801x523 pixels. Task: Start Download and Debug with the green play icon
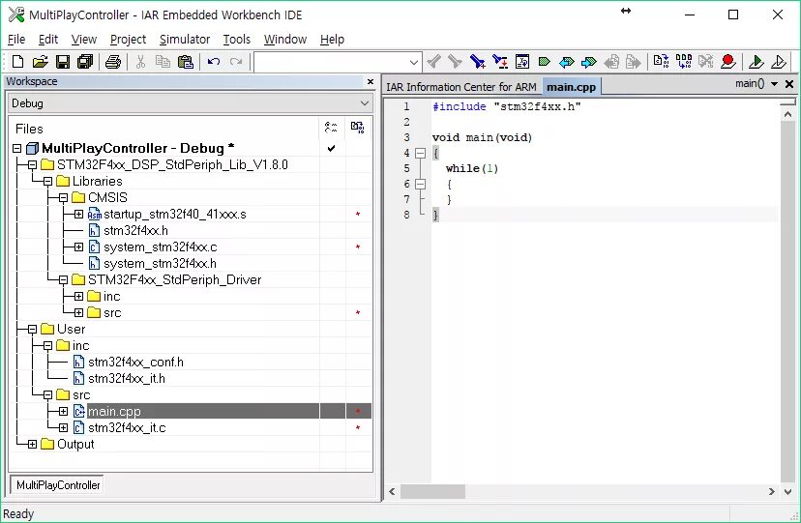[x=756, y=62]
